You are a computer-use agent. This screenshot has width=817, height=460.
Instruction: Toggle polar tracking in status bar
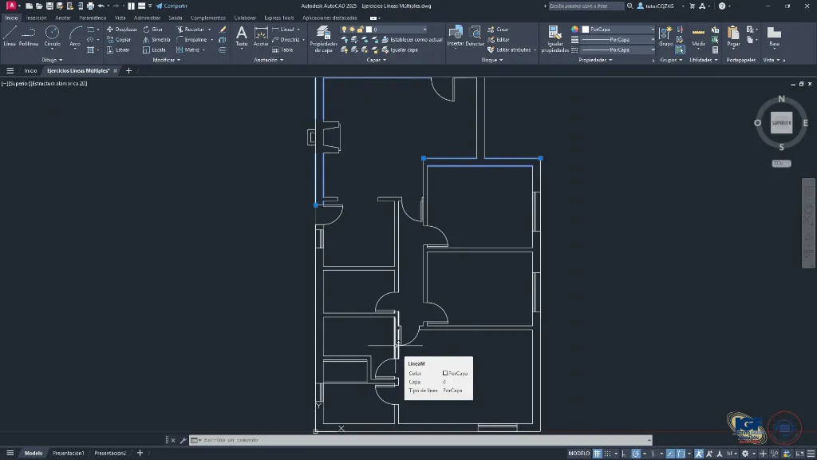pyautogui.click(x=636, y=454)
